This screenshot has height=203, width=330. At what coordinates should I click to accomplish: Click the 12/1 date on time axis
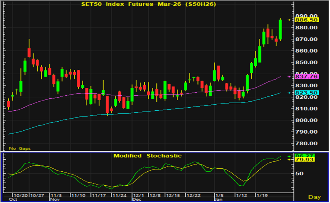tap(139, 195)
